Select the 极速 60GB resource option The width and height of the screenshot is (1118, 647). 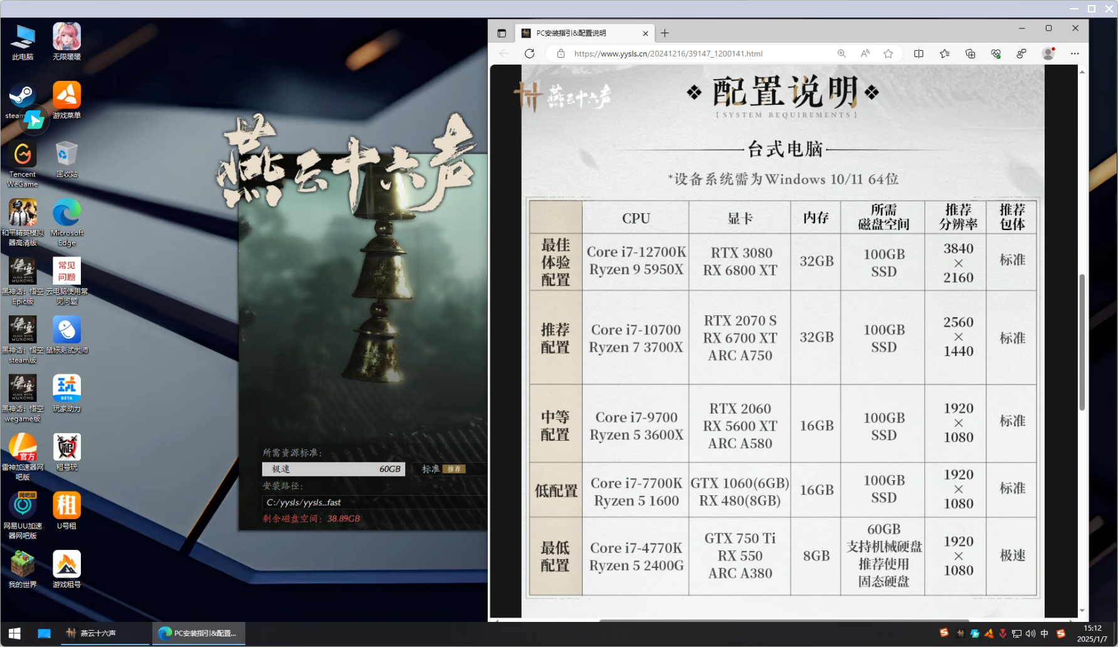click(x=334, y=469)
